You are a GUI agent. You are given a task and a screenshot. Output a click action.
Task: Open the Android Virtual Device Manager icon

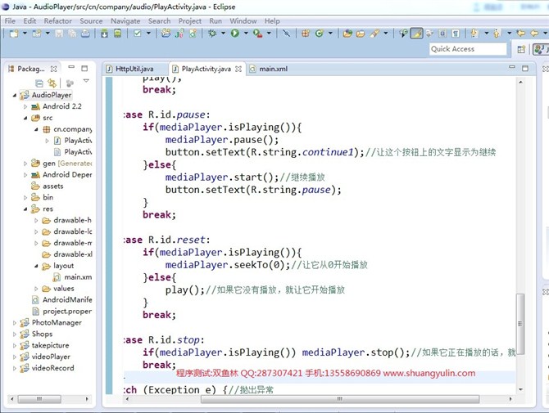tap(118, 34)
